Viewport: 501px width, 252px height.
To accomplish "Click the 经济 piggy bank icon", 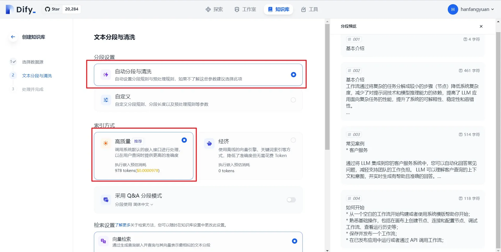I will coord(209,143).
